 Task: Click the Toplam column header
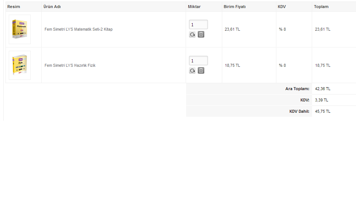[321, 7]
